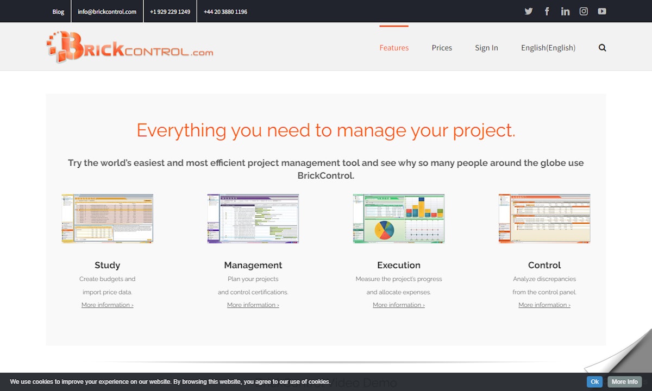
Task: Open the Instagram social icon
Action: point(584,11)
